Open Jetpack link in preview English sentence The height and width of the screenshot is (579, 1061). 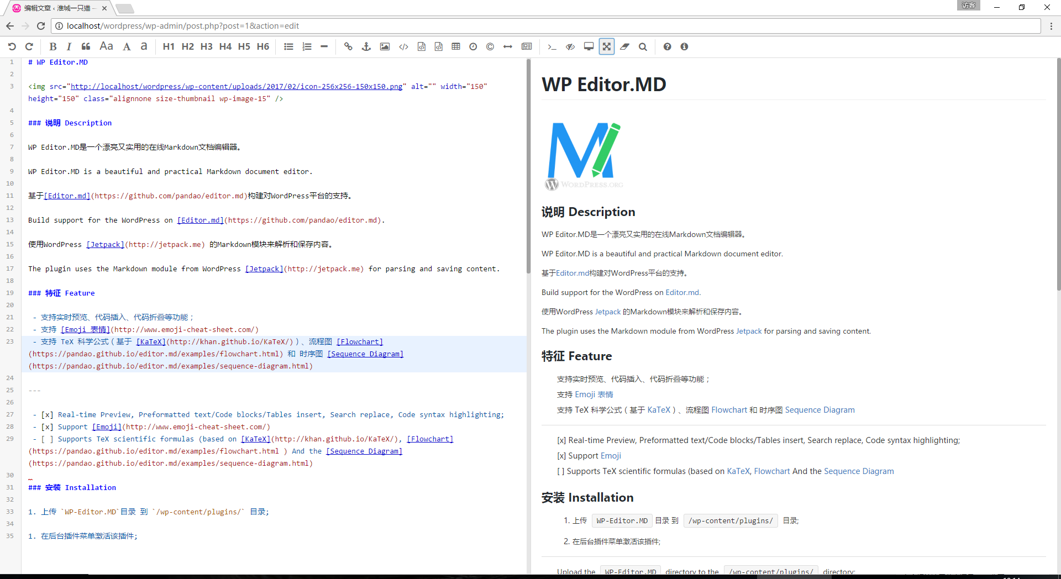(x=749, y=331)
